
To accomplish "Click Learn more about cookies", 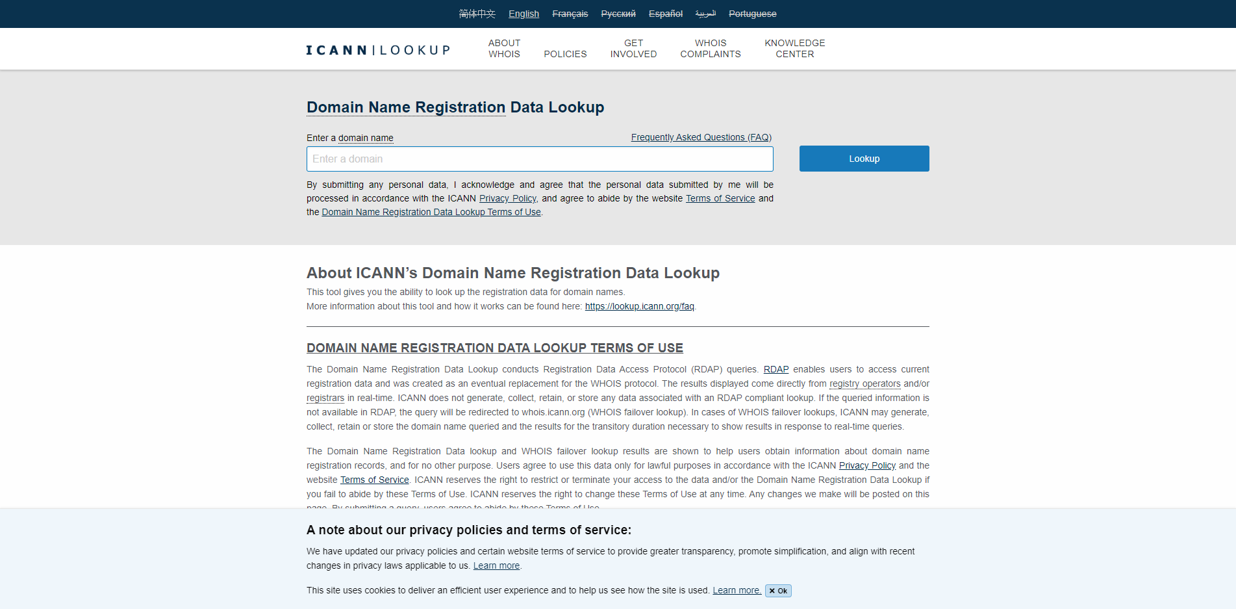I will pos(737,590).
